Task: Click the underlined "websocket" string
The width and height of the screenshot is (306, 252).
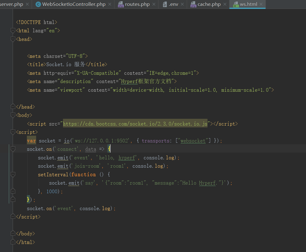Action: click(193, 141)
